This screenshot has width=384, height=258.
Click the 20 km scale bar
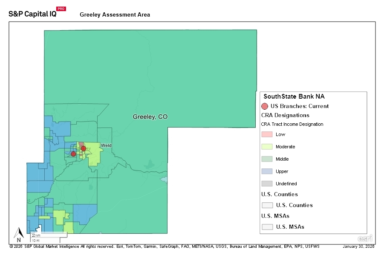coord(48,235)
